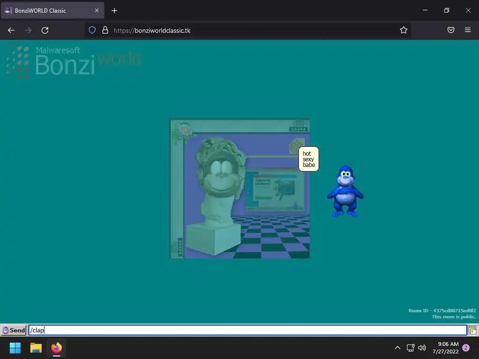This screenshot has height=359, width=479.
Task: Click the blue Bonzi gorilla character
Action: tap(346, 191)
